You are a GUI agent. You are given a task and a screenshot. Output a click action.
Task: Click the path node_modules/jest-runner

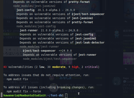[x=39, y=47]
